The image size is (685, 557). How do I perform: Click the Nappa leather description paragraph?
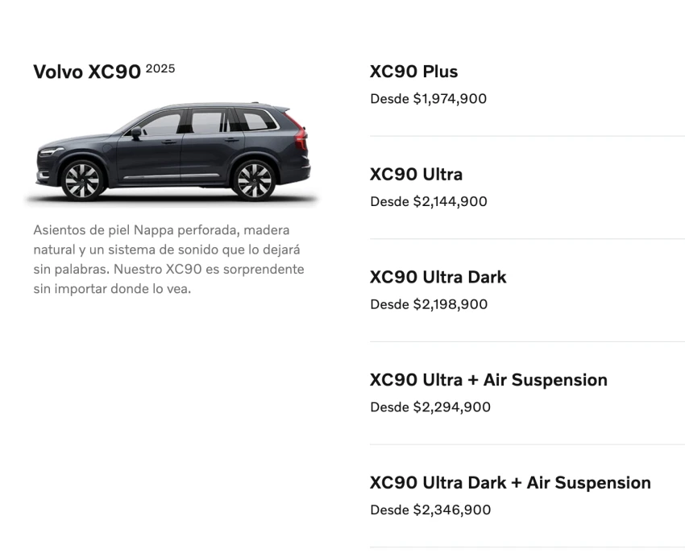tap(168, 259)
